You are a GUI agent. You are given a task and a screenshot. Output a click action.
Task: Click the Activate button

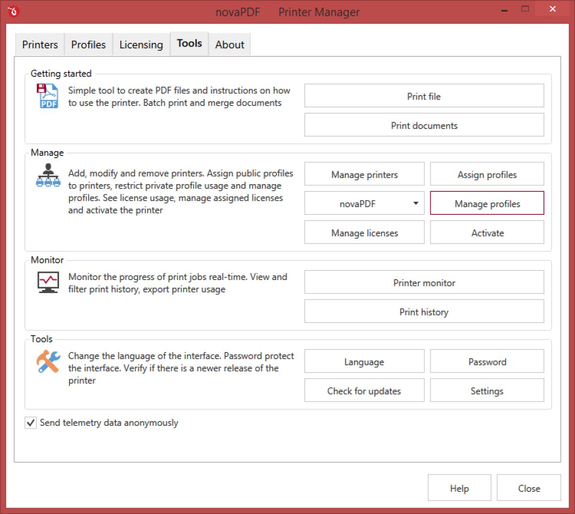tap(487, 233)
